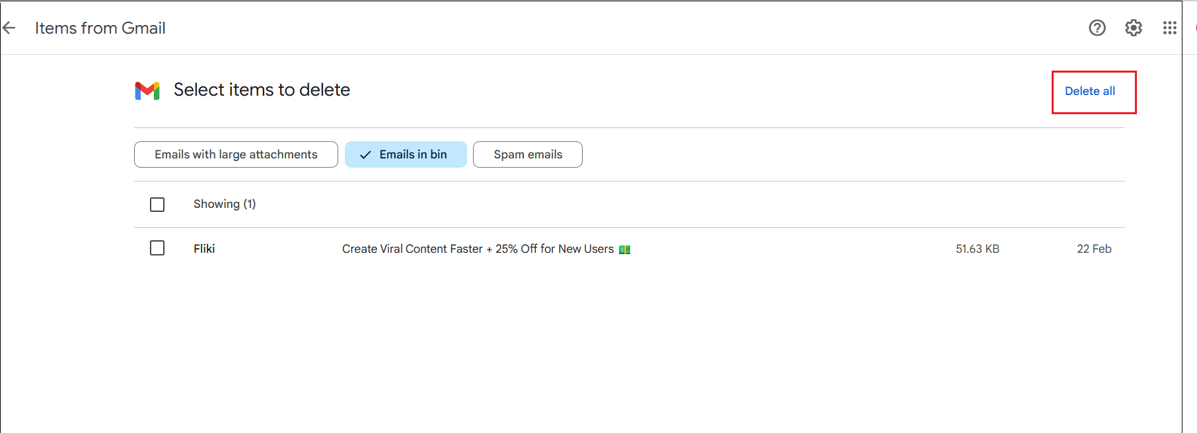Screen dimensions: 1197x433
Task: Tick the checkbox for the Fliki email
Action: (x=157, y=248)
